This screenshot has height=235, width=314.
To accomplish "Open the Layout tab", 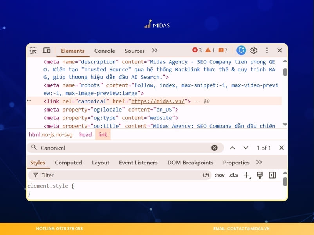I will point(101,163).
